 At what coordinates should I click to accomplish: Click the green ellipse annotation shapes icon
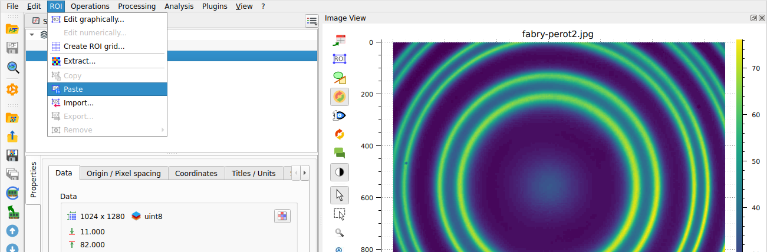coord(340,78)
